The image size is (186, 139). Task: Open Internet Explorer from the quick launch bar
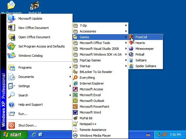click(34, 135)
